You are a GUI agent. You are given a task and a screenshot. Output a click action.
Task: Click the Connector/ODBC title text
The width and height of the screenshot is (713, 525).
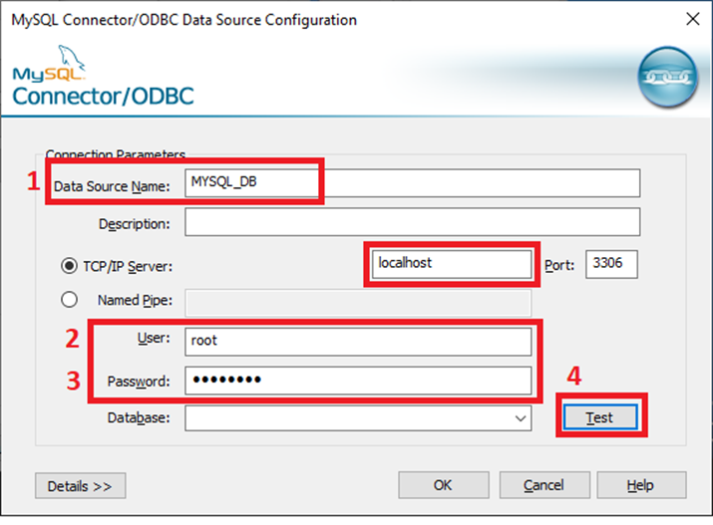(104, 97)
